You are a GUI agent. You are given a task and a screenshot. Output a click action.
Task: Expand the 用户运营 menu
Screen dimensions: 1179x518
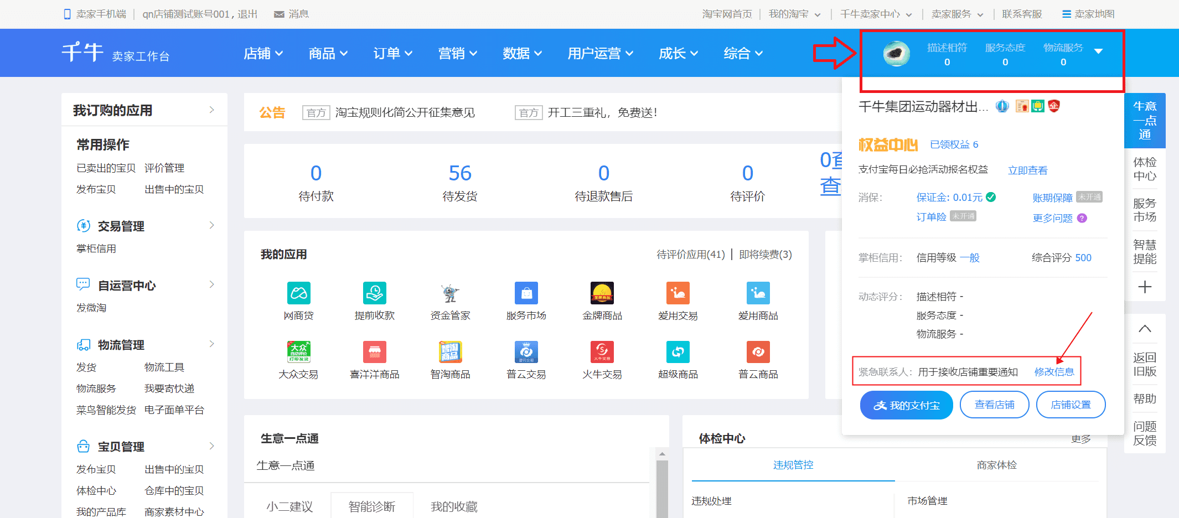point(601,54)
